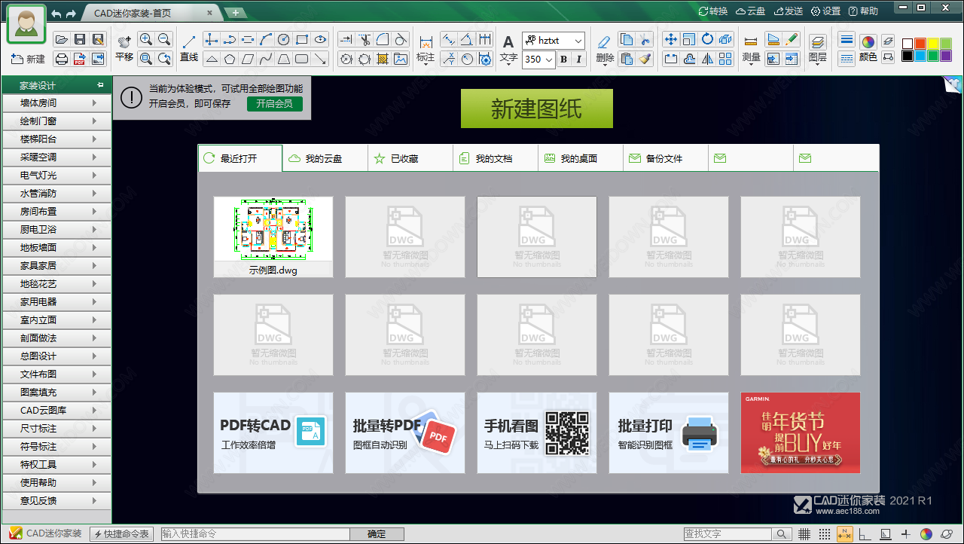The image size is (964, 544).
Task: Open the 示例图.dwg thumbnail
Action: click(273, 237)
